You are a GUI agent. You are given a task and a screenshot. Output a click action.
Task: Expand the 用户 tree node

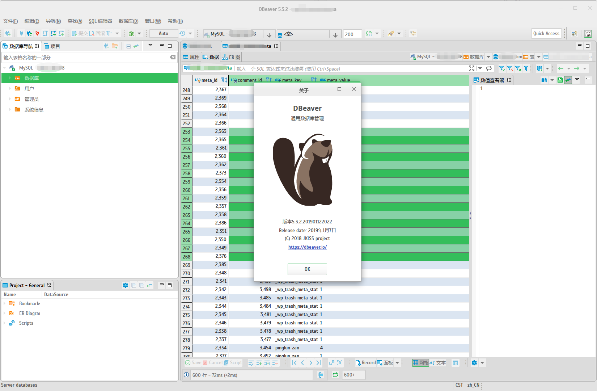[10, 88]
